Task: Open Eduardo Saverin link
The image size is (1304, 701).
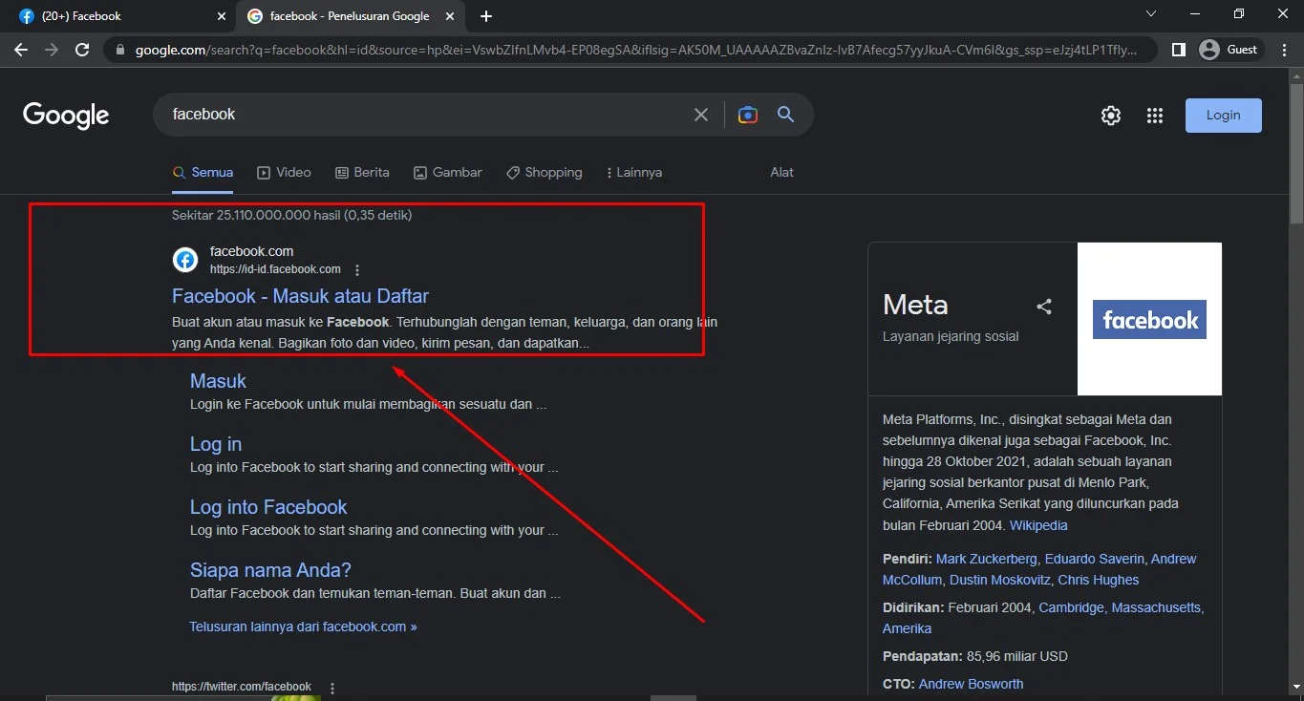Action: coord(1094,559)
